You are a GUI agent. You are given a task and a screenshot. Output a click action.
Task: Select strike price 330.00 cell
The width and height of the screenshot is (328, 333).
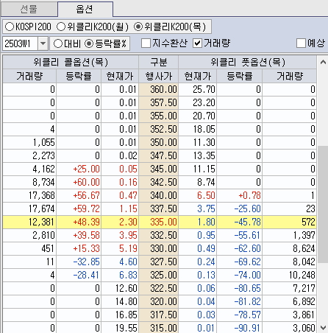(159, 248)
